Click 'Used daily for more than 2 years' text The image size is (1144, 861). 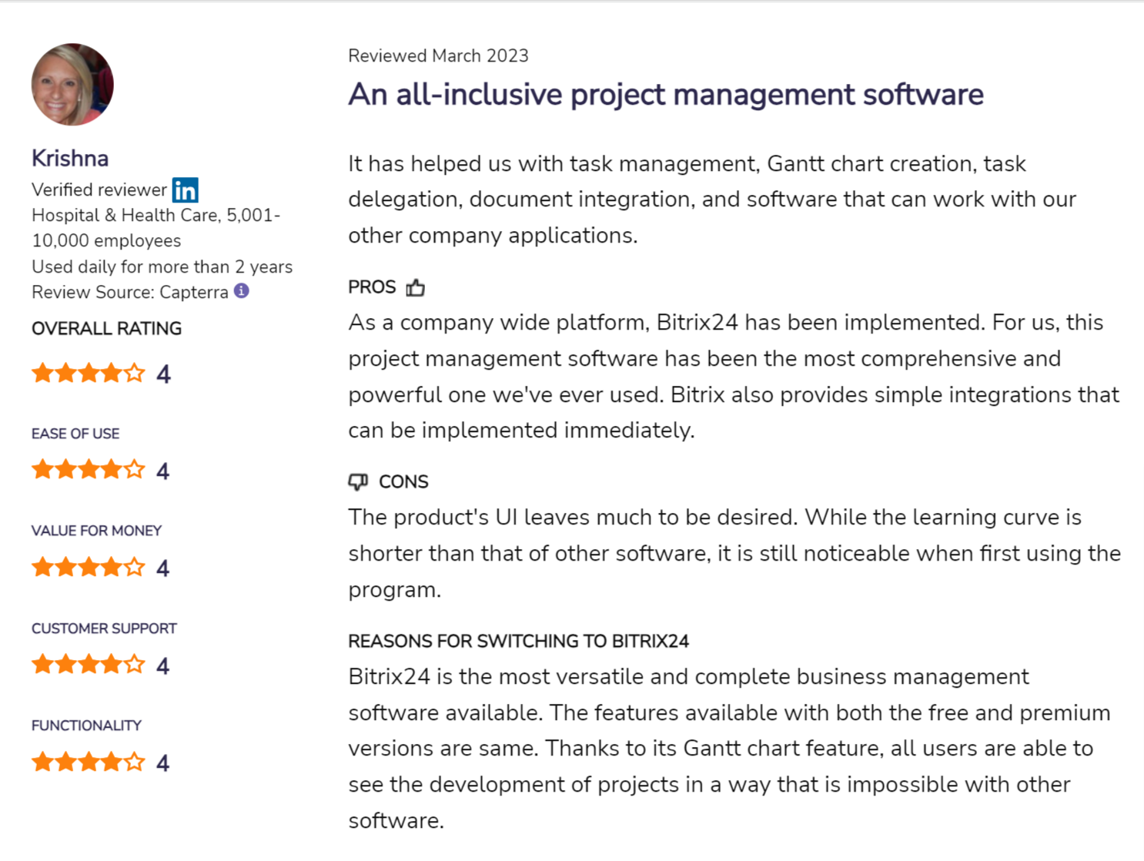162,266
